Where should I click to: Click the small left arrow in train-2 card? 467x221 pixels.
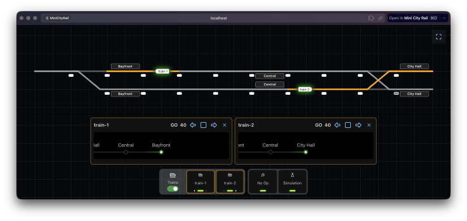click(224, 191)
